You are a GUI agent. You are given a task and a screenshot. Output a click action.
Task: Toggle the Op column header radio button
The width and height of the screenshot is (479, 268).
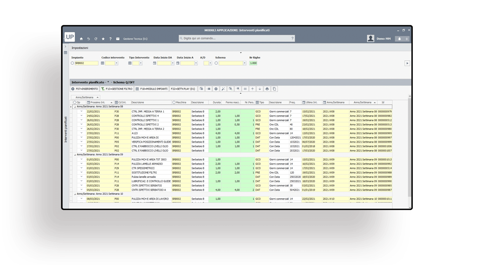(75, 102)
